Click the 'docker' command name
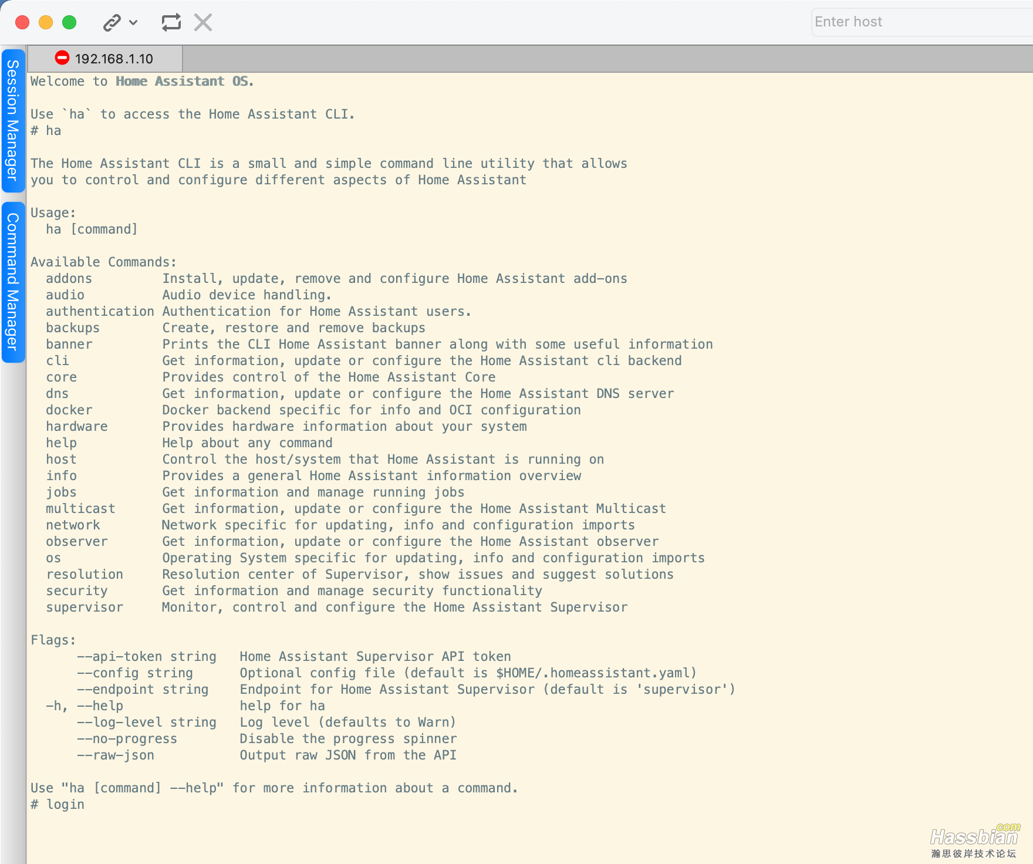Screen dimensions: 1033x864 pyautogui.click(x=69, y=410)
